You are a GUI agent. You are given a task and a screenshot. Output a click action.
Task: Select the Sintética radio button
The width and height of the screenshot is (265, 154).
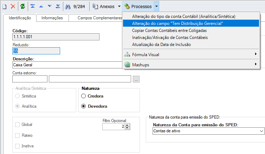18,96
